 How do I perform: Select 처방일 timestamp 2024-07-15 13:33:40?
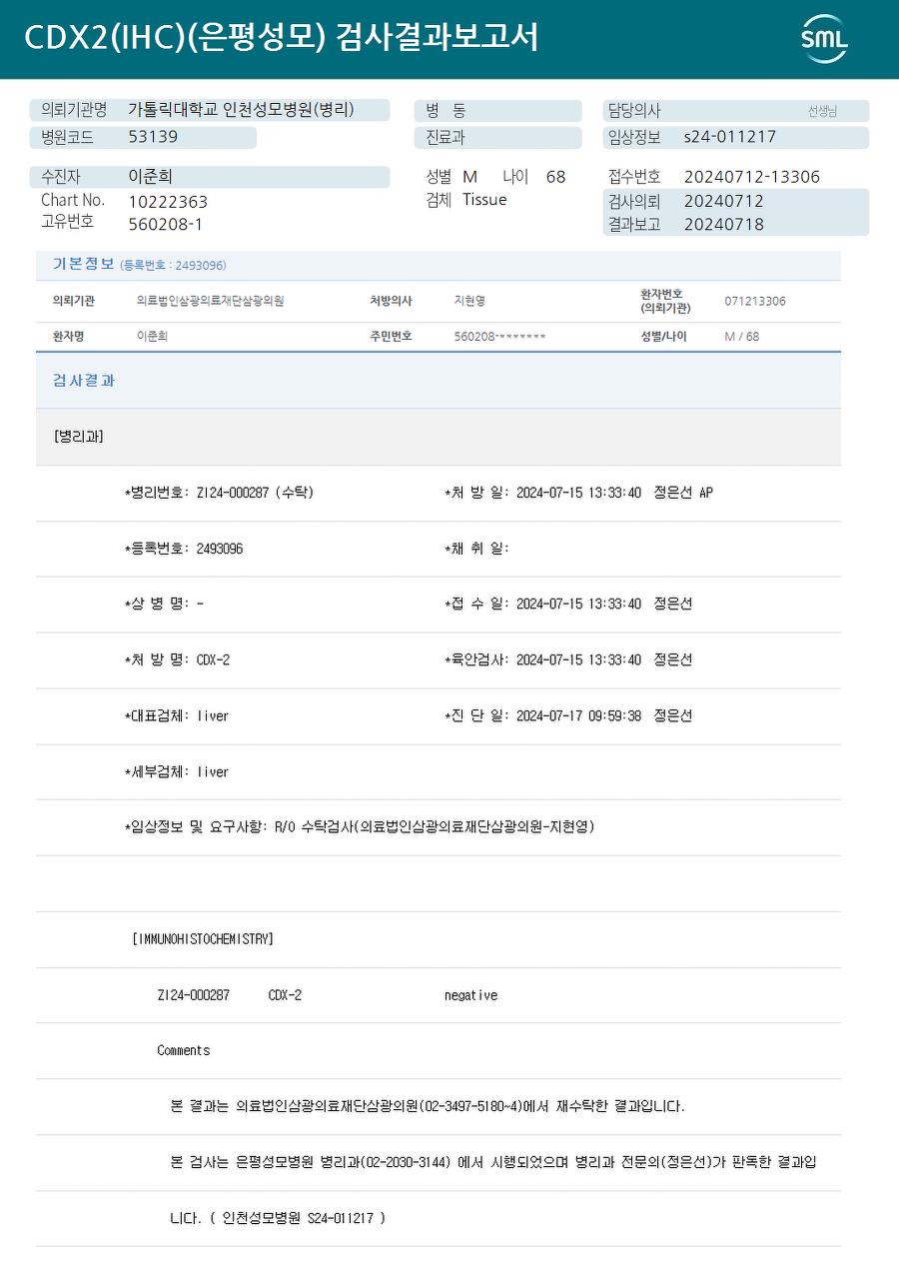tap(578, 493)
